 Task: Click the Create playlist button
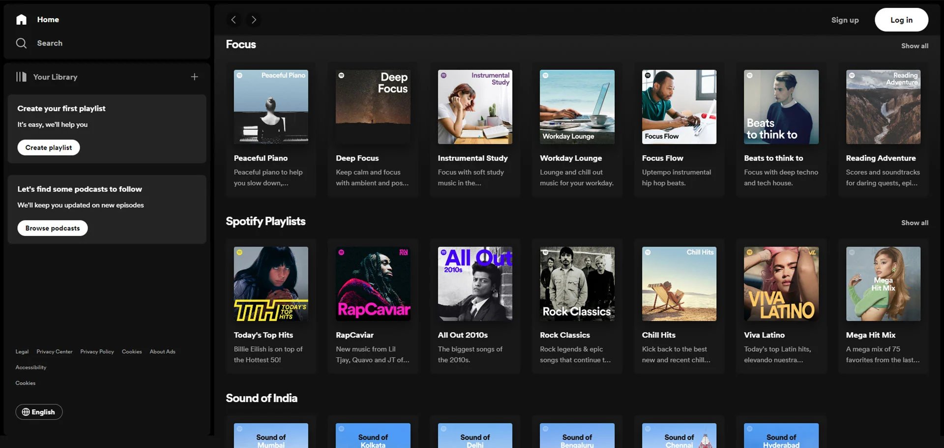49,147
